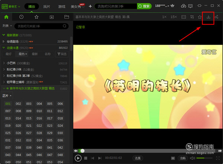Open the downloads tab in sidebar
Viewport: 223px width, 164px height.
[52, 17]
